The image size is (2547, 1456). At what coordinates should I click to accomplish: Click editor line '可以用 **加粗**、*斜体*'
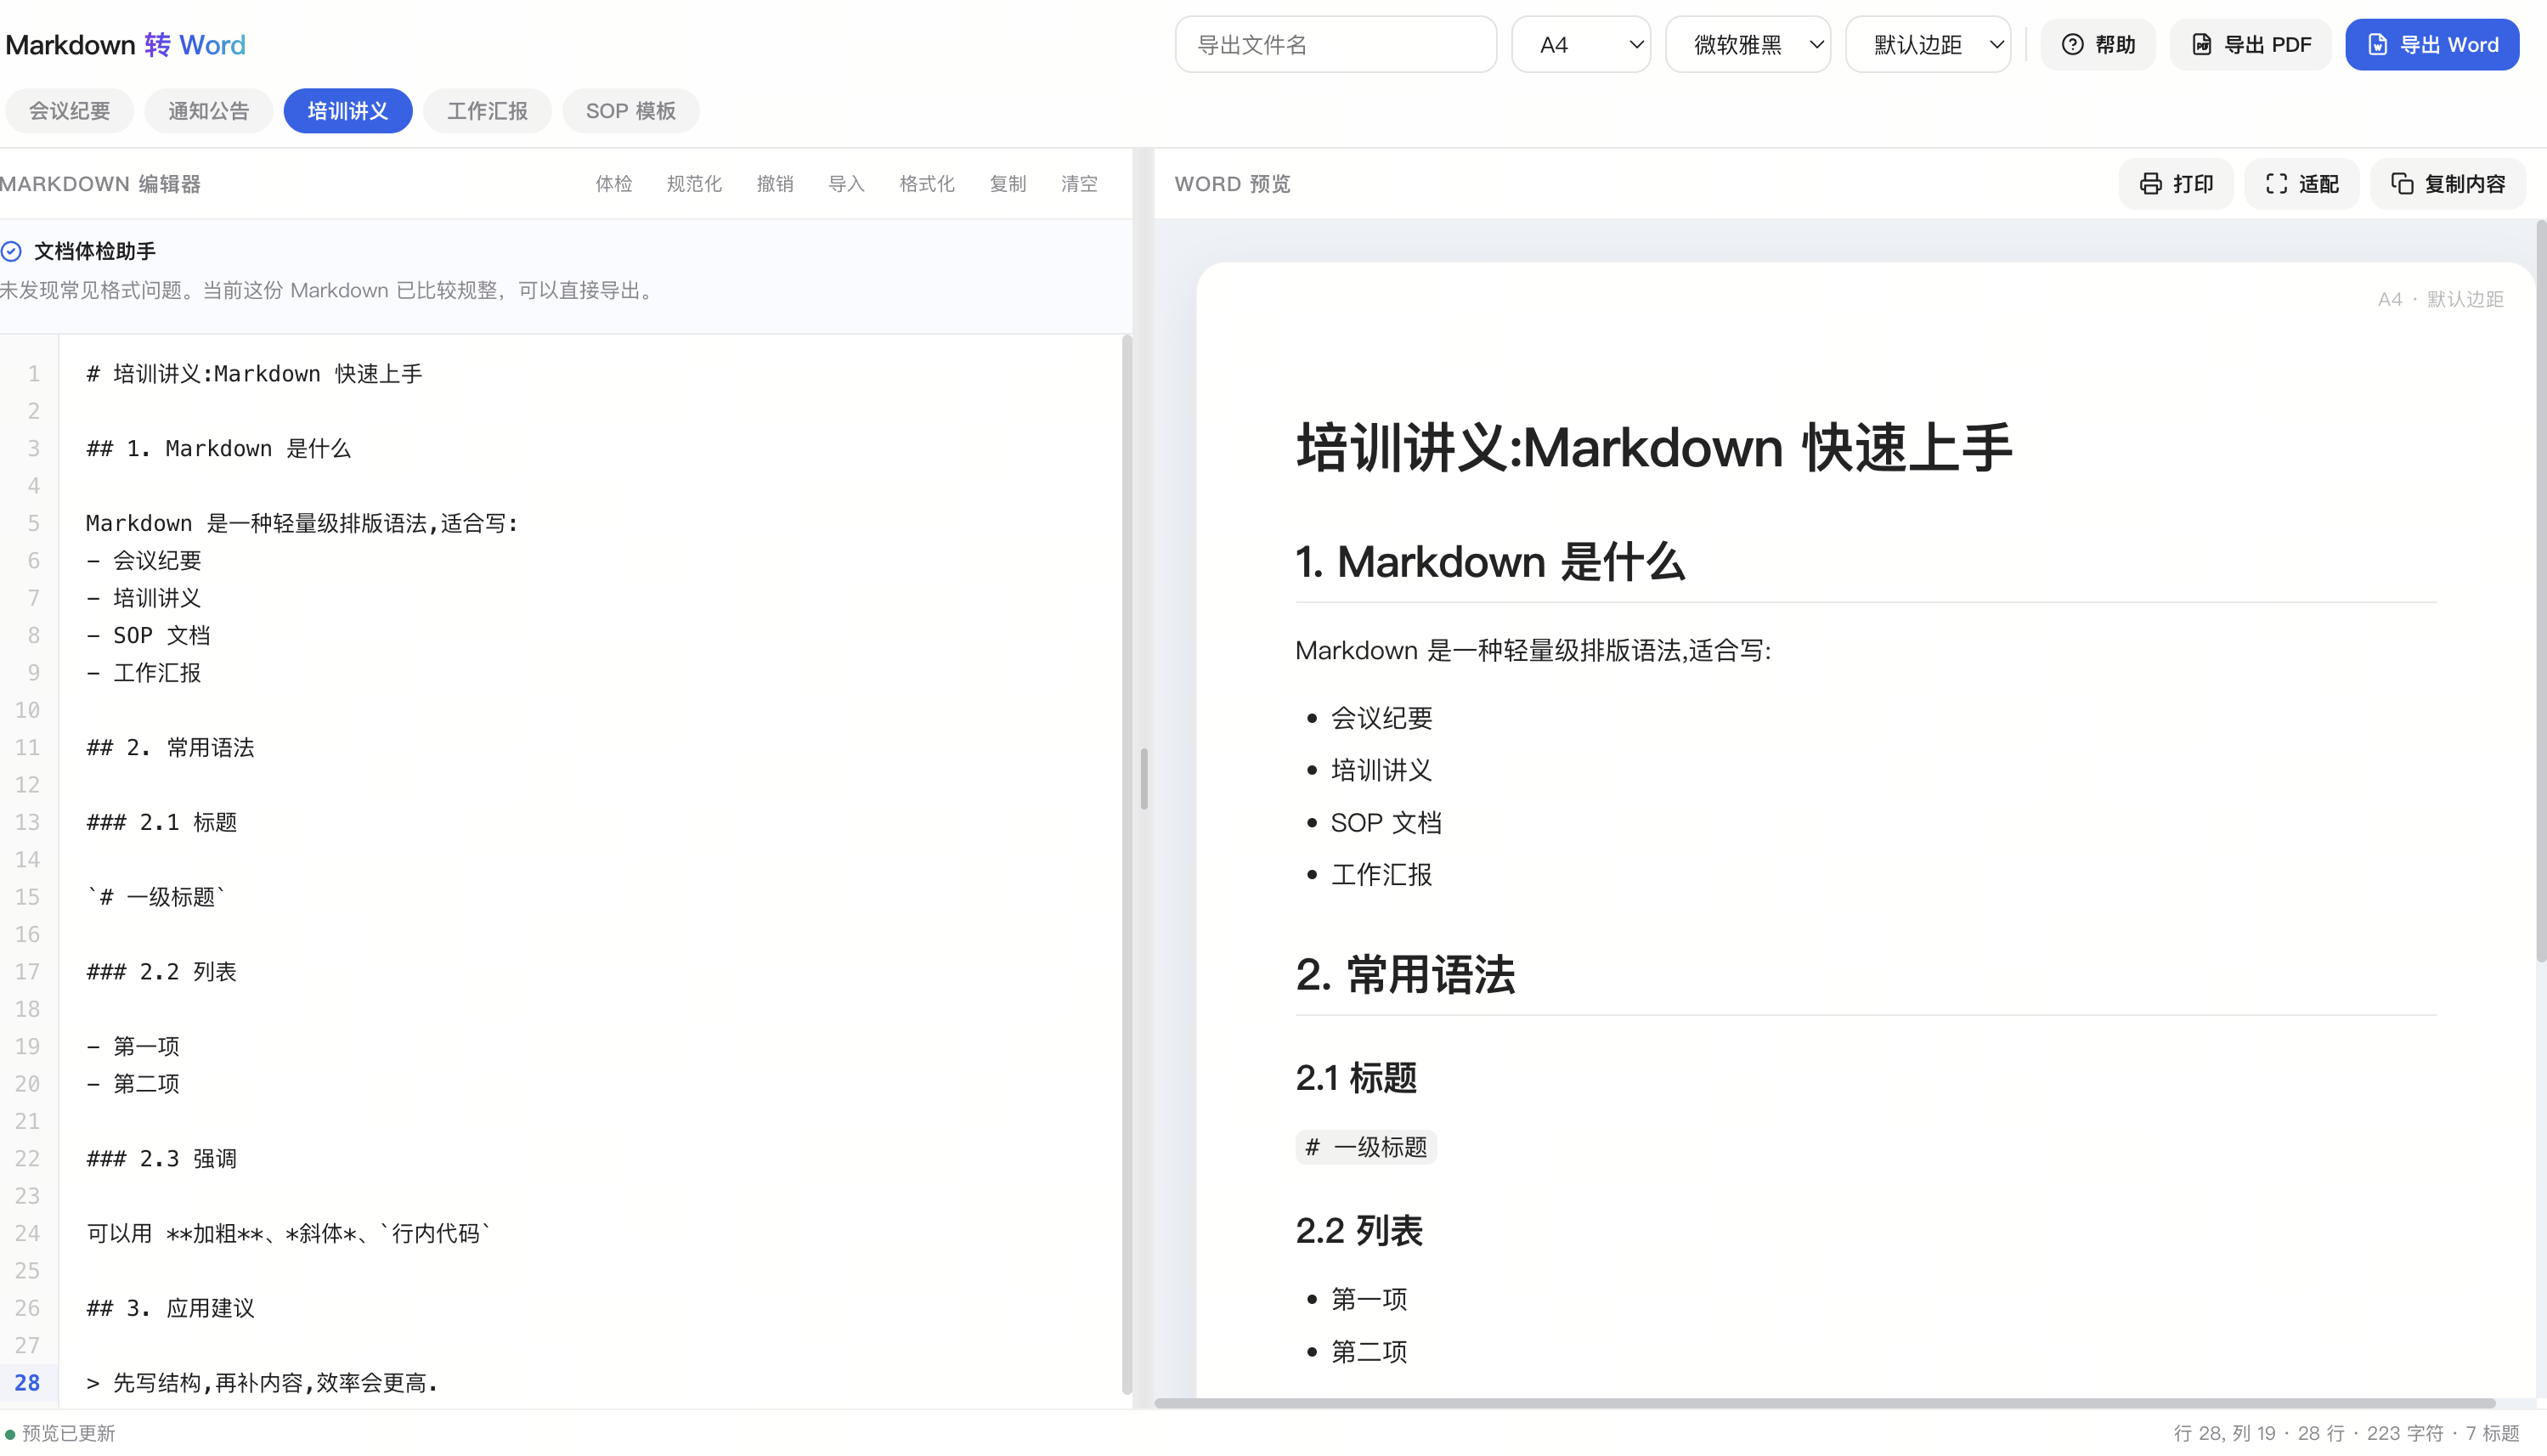click(289, 1234)
